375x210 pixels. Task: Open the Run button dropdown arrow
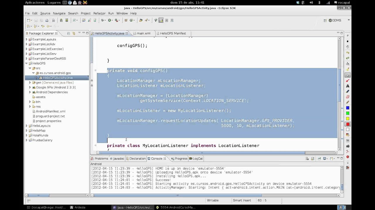(x=112, y=20)
